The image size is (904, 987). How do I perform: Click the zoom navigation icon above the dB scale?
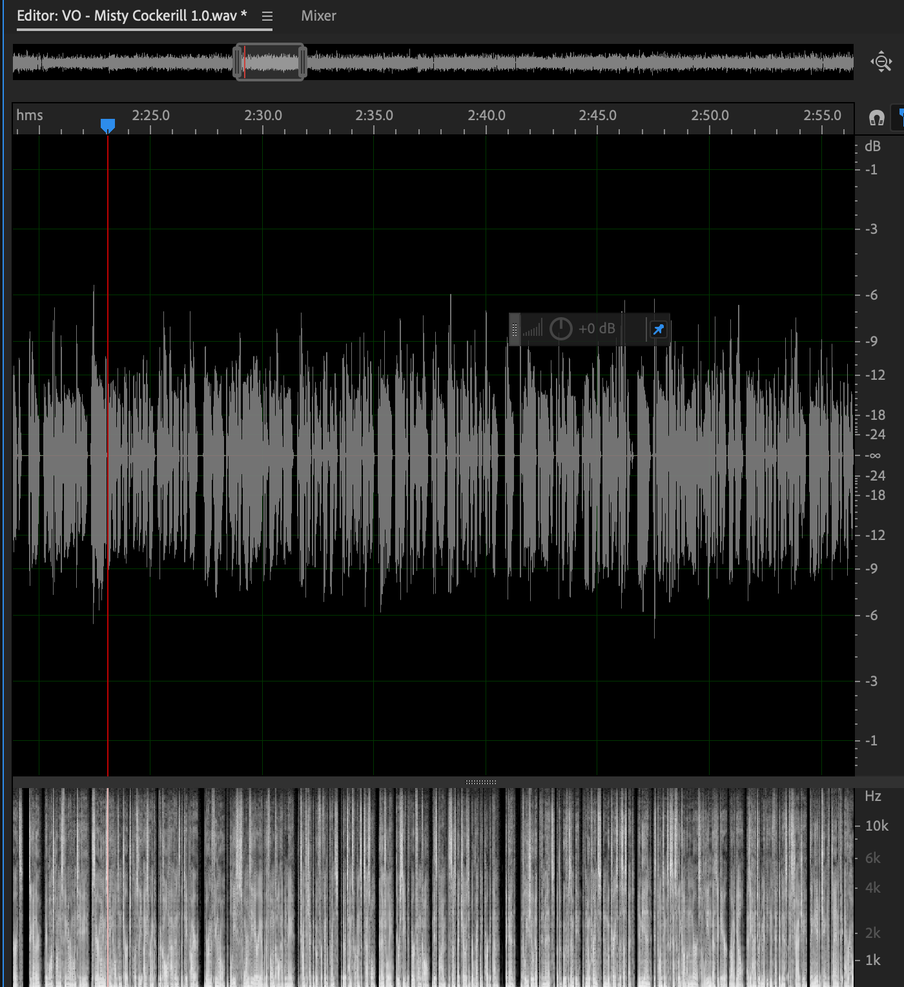(x=880, y=61)
